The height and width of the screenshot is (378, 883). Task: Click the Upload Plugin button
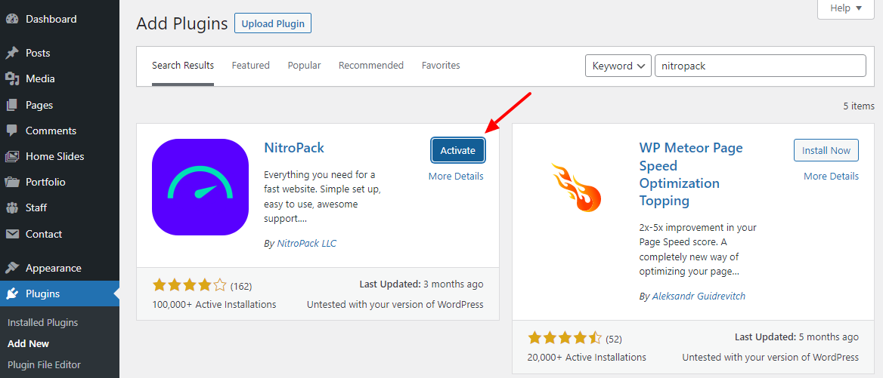pos(273,23)
